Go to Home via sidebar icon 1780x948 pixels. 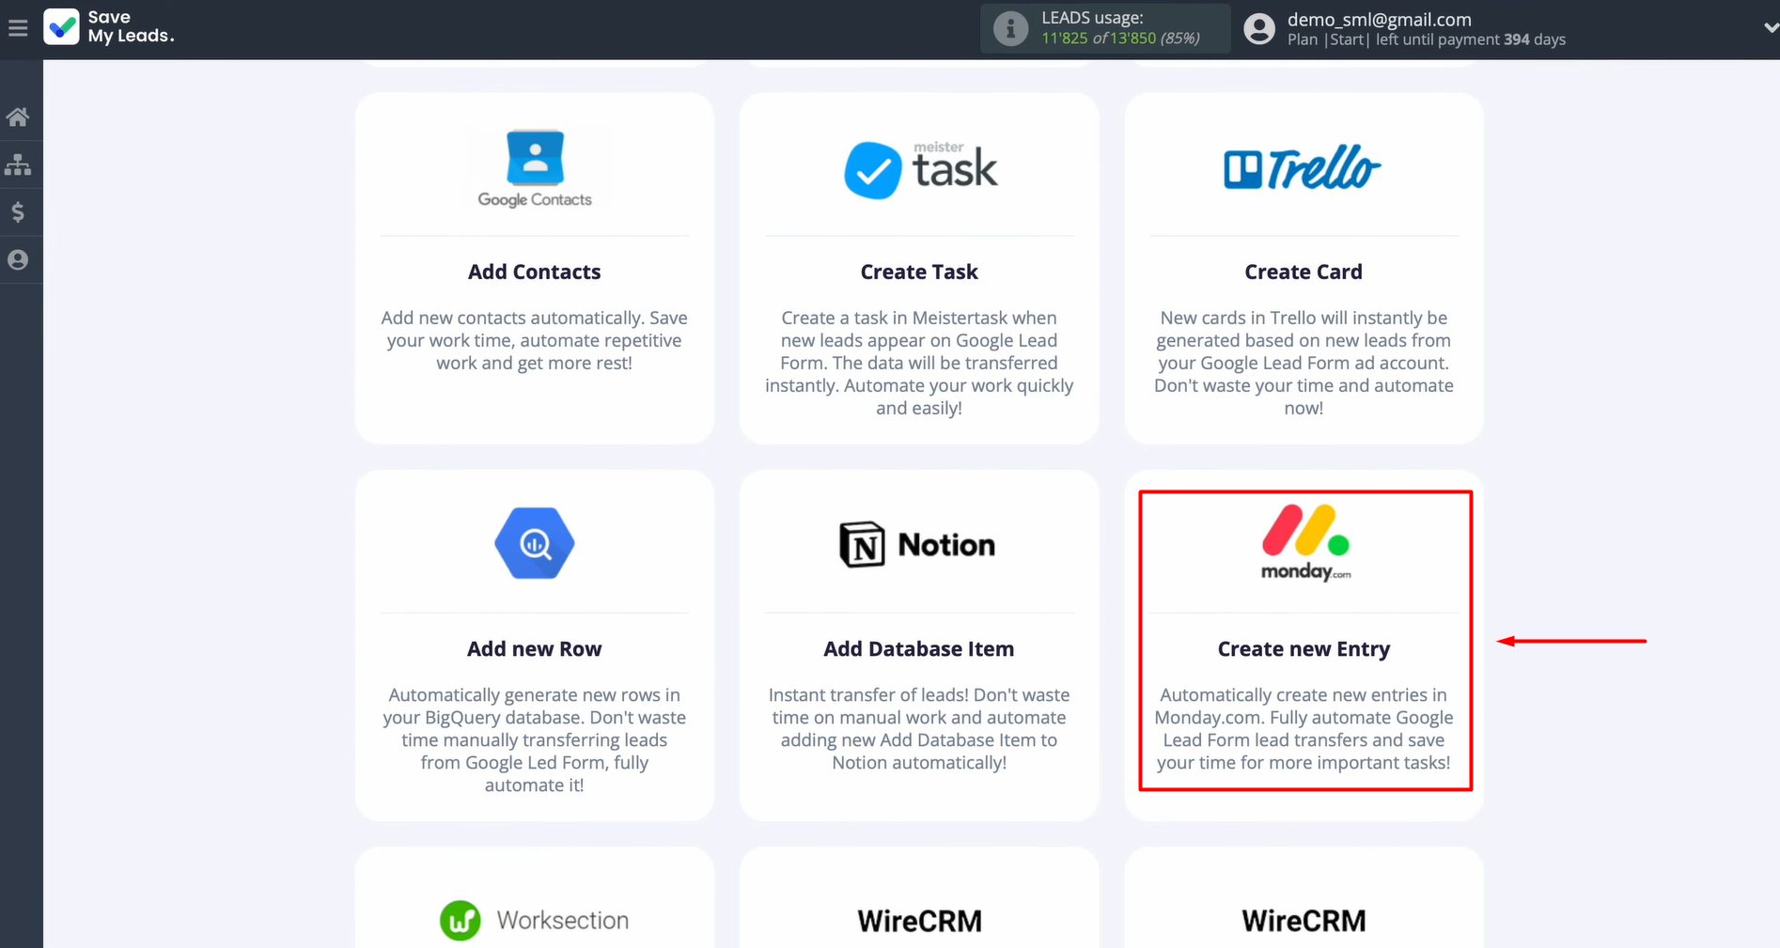click(18, 117)
